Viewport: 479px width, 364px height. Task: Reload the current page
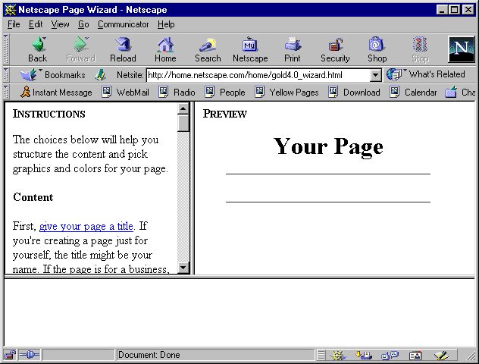[123, 49]
